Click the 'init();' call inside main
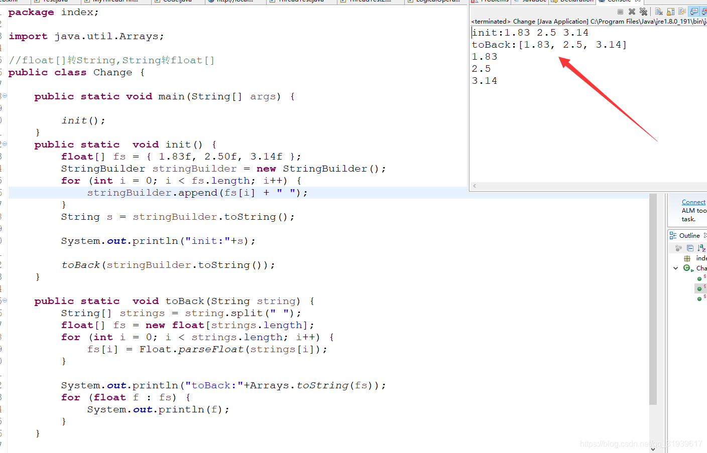707x453 pixels. click(83, 120)
